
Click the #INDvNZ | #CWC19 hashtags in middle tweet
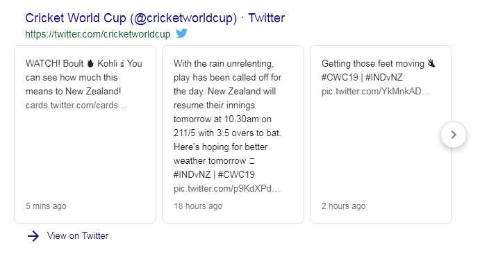point(214,175)
